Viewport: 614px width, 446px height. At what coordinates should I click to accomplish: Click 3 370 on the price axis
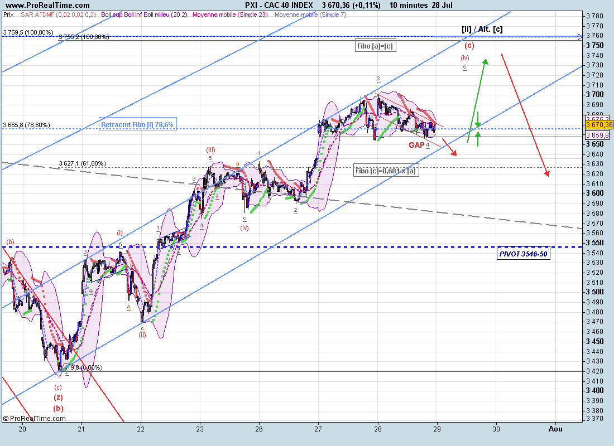594,419
